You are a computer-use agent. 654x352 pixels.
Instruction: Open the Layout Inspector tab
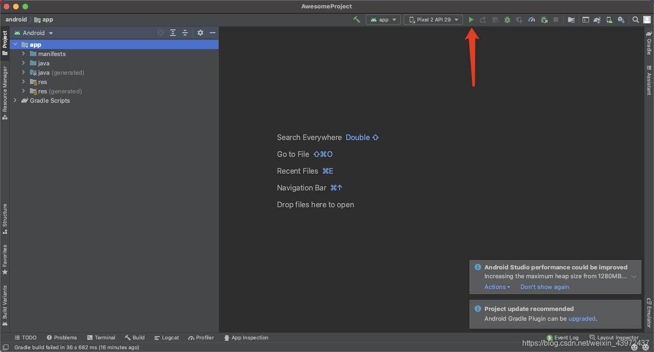tap(614, 338)
